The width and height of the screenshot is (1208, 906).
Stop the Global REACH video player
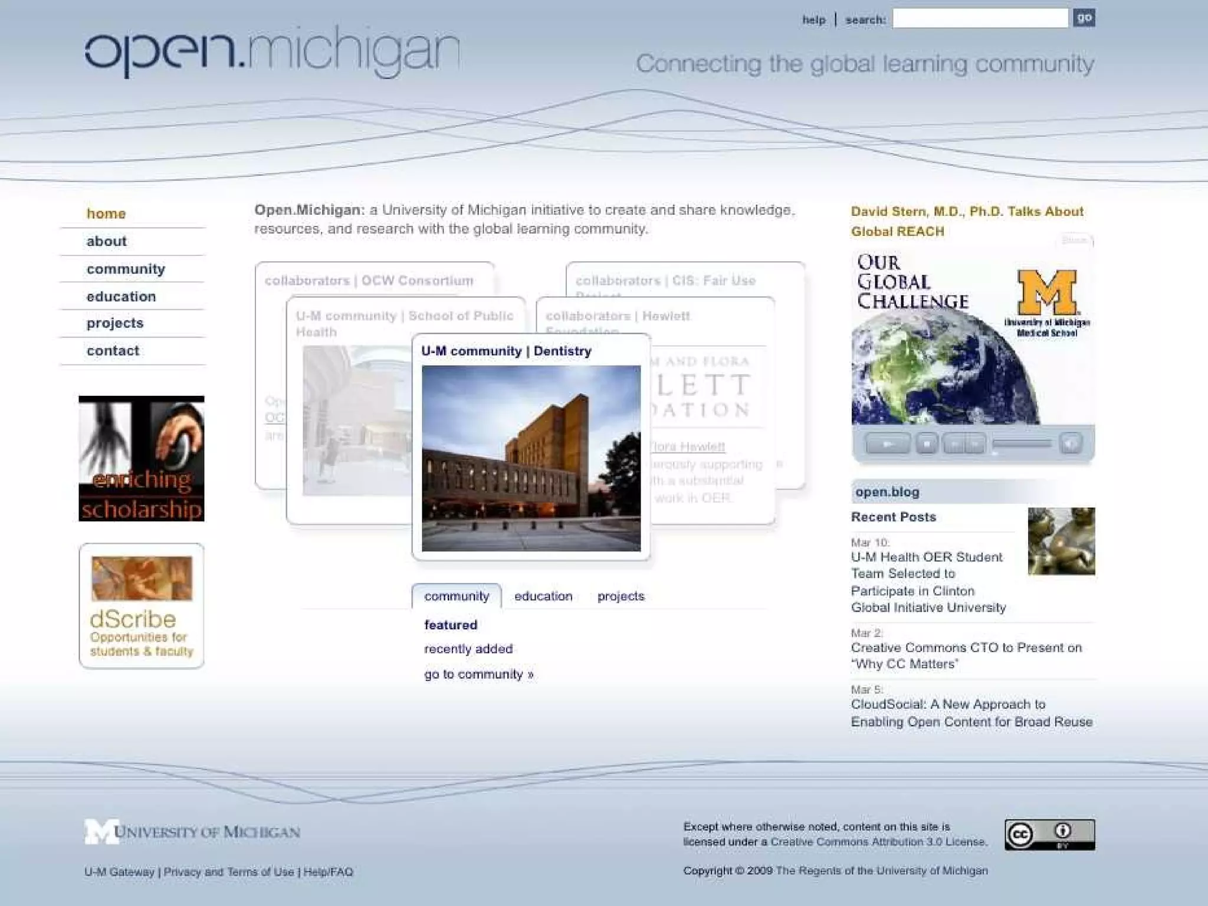click(x=927, y=444)
